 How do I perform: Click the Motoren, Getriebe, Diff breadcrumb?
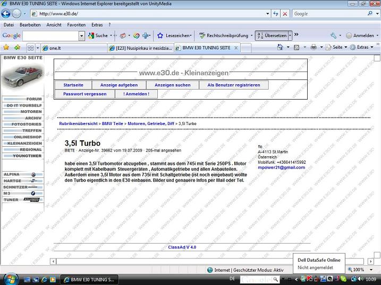click(x=151, y=123)
